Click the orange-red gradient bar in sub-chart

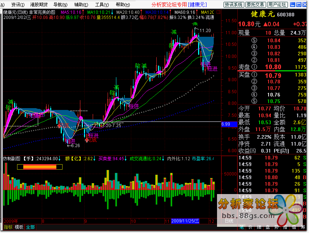click(x=40, y=167)
